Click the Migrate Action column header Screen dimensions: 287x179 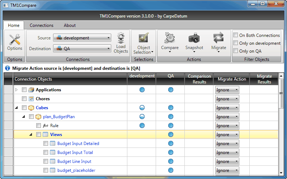[x=231, y=79]
